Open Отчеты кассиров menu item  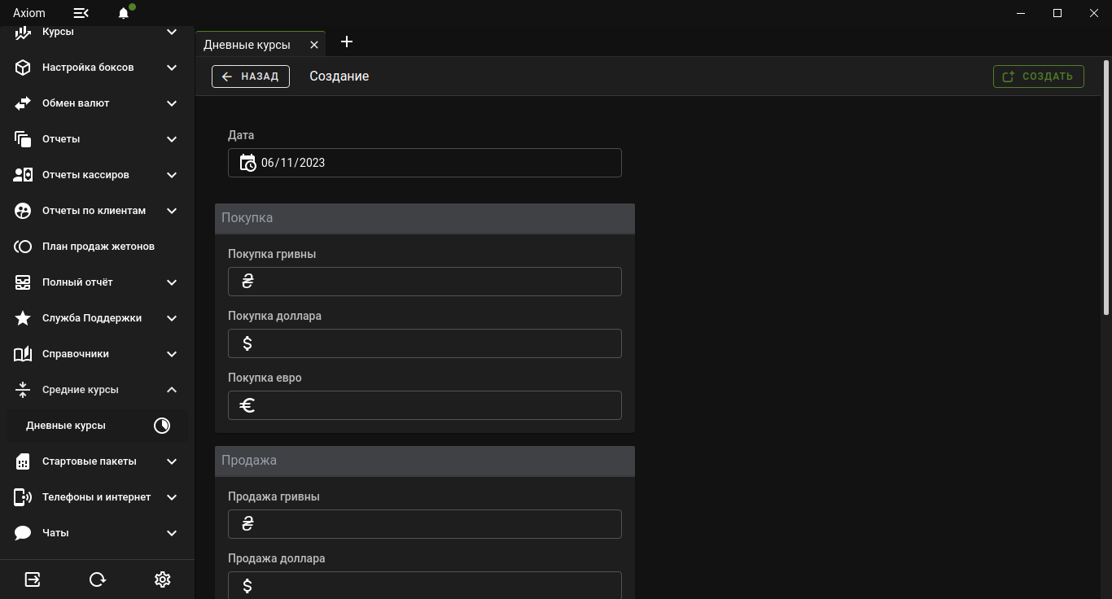pyautogui.click(x=97, y=175)
